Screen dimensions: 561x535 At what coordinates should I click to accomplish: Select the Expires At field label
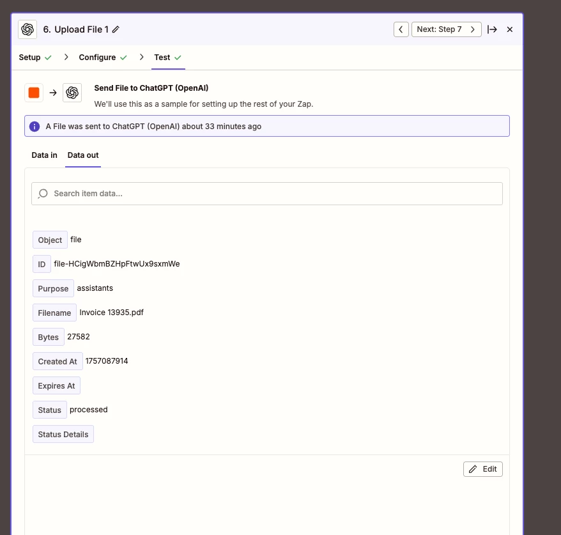tap(56, 386)
